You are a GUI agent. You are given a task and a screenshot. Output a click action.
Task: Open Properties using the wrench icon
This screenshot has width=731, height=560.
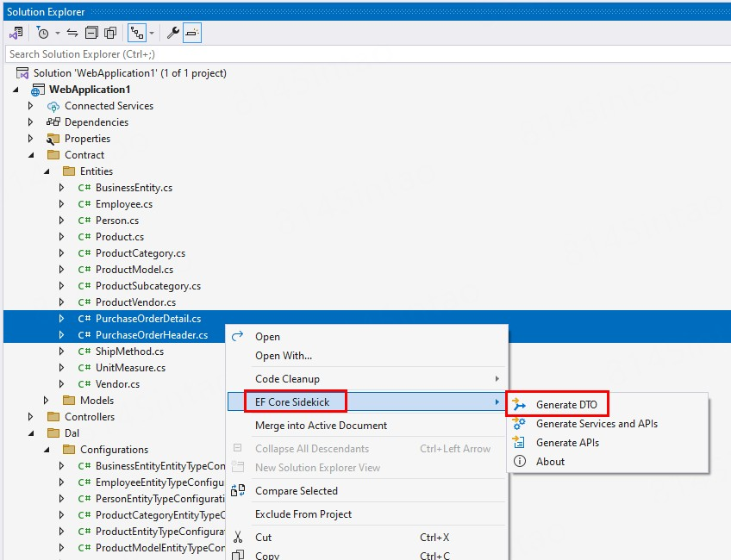pos(172,33)
